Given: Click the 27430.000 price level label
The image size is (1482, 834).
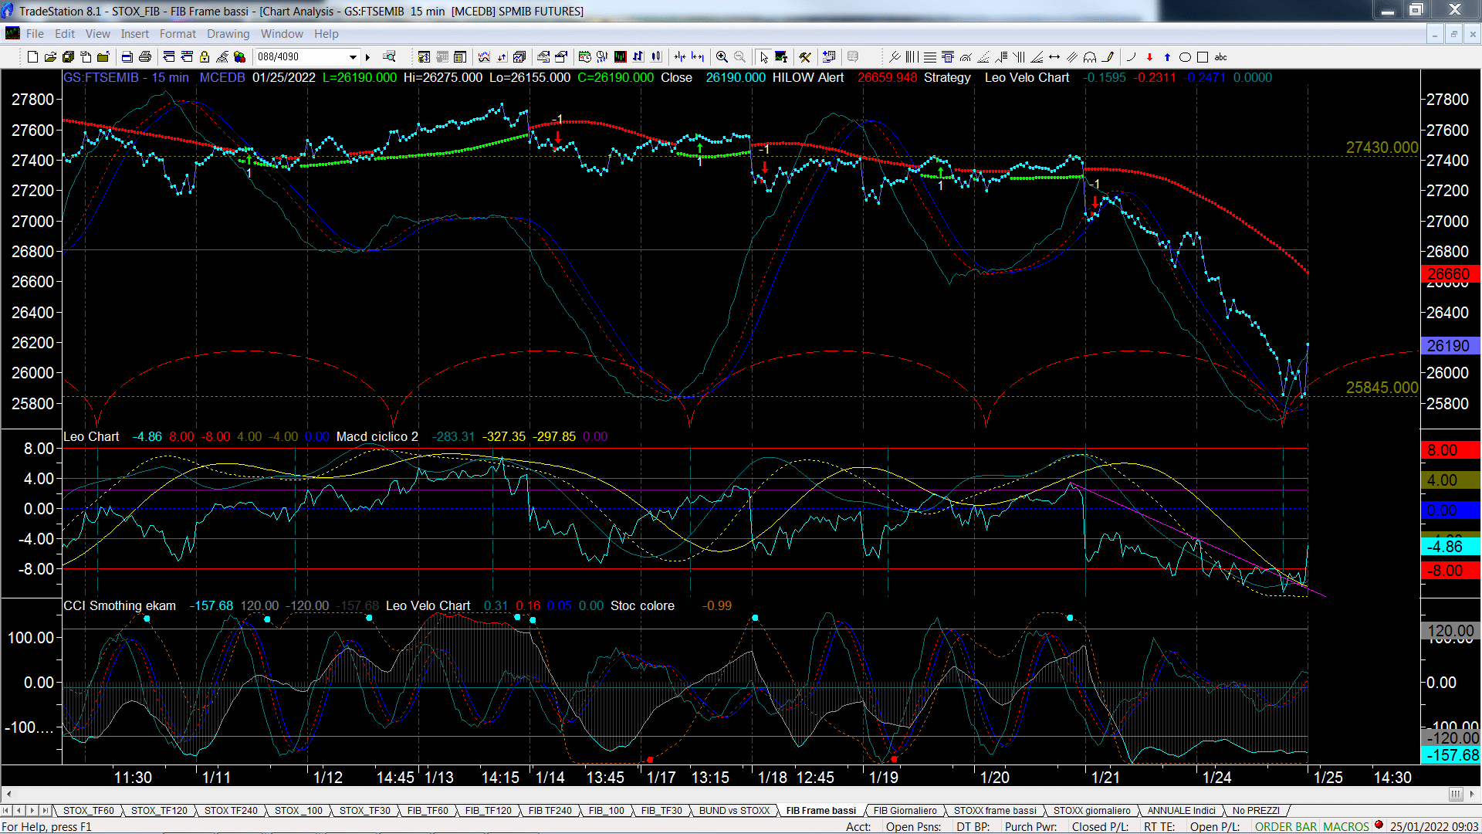Looking at the screenshot, I should pos(1382,147).
